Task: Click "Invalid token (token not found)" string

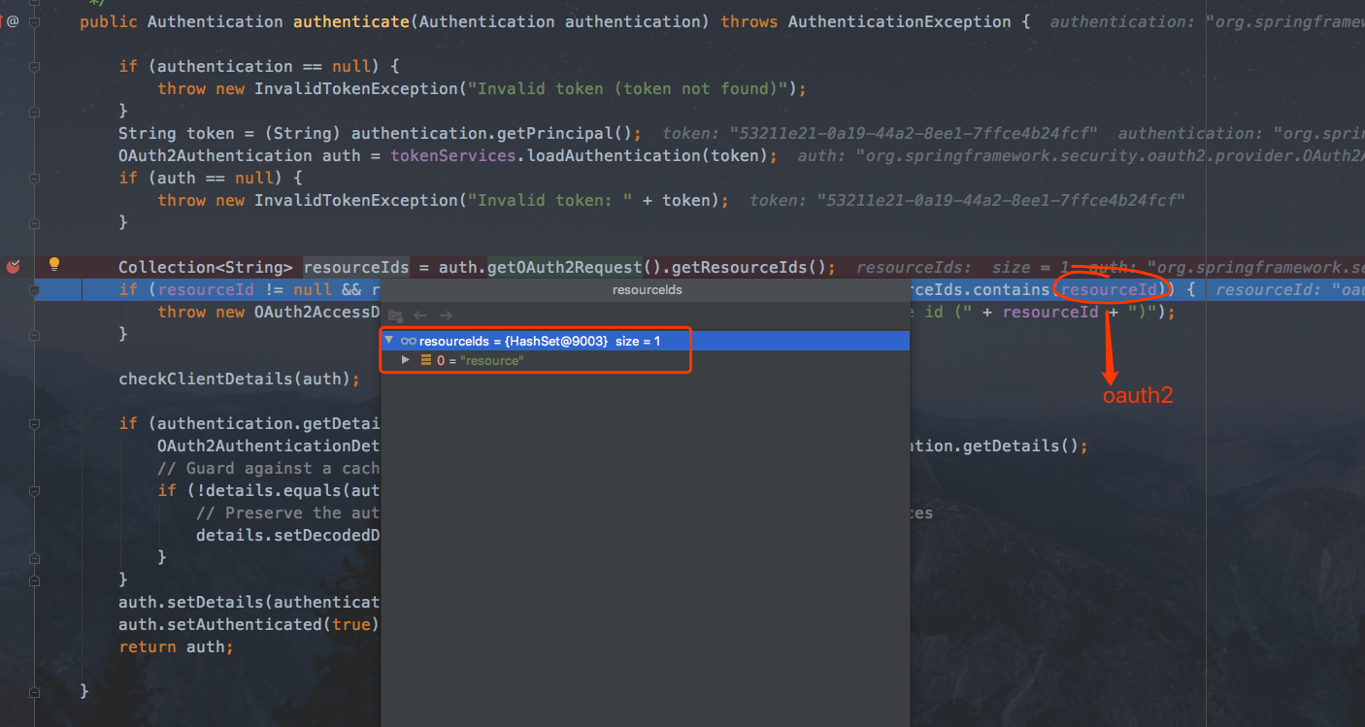Action: tap(627, 88)
